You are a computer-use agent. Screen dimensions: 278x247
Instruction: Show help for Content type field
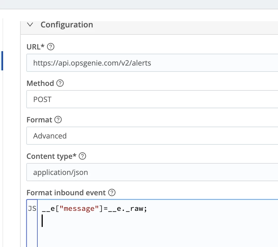point(82,156)
